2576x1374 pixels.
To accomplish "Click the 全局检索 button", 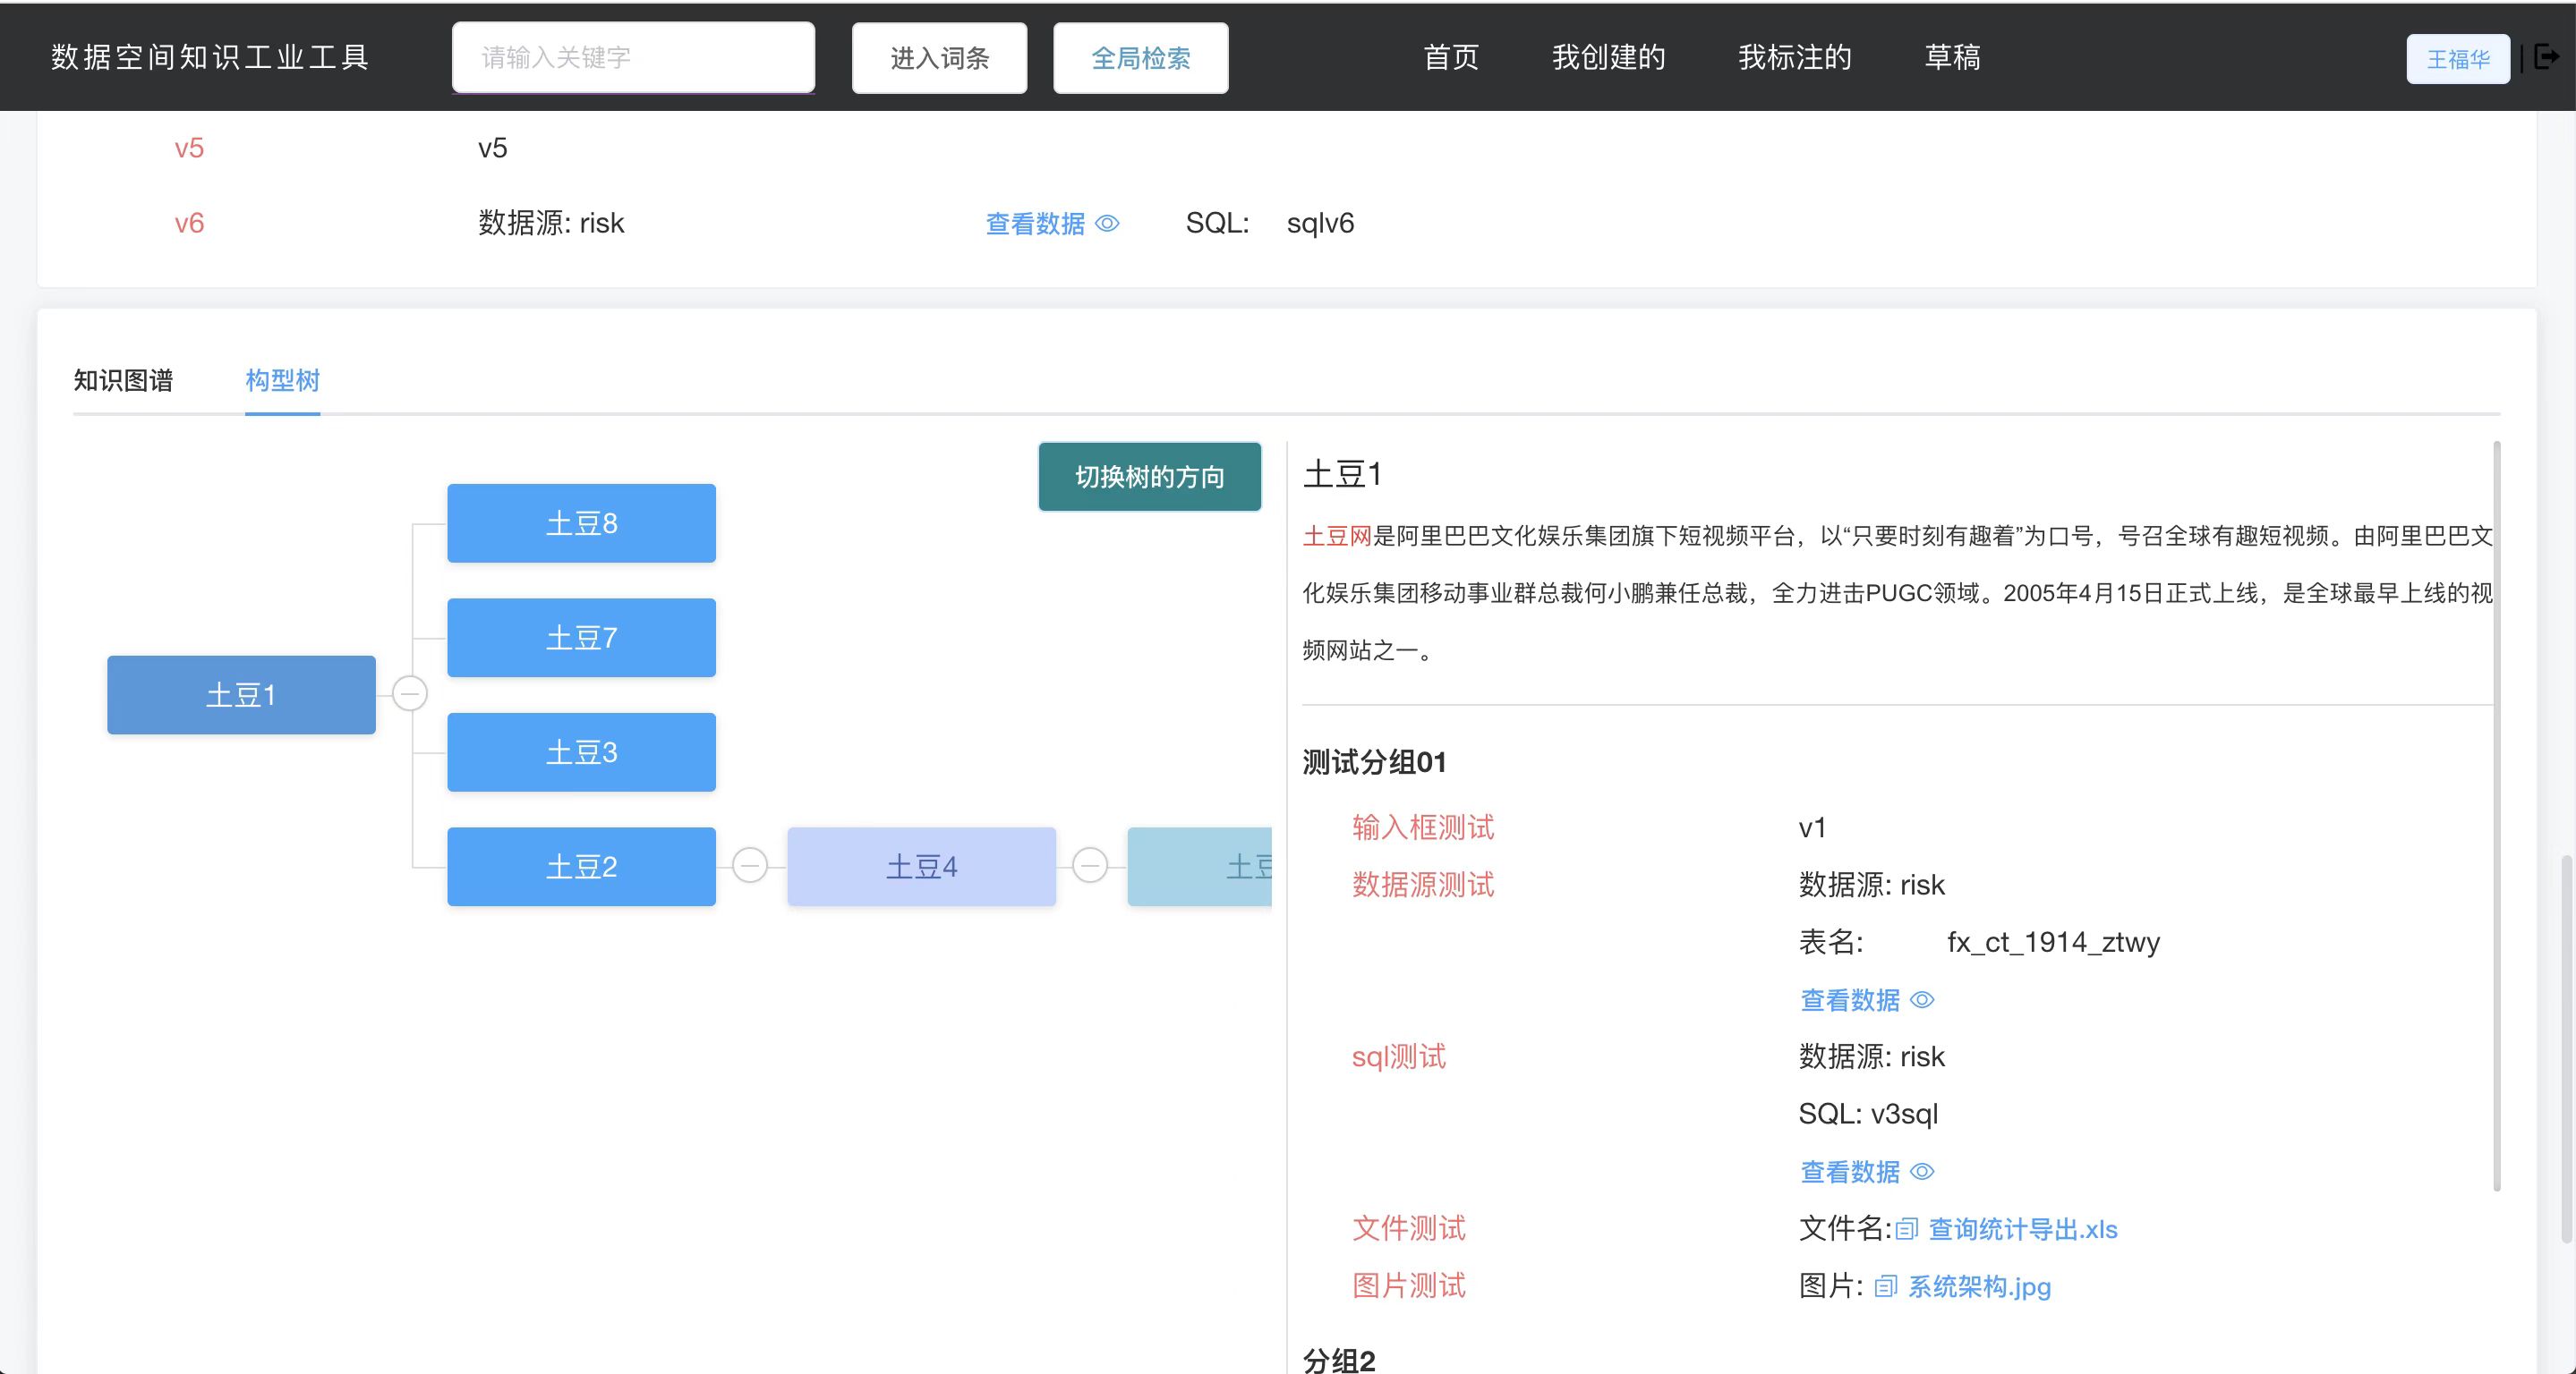I will click(1140, 58).
